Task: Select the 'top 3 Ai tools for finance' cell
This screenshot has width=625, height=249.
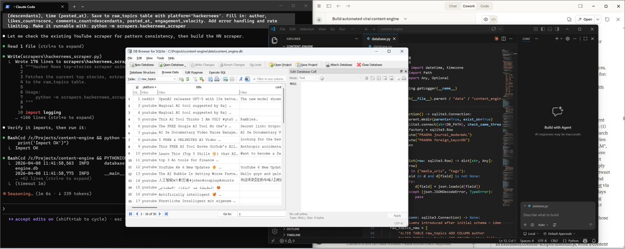Action: [x=198, y=161]
